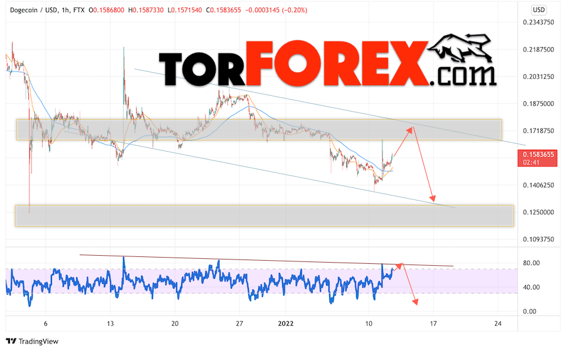The width and height of the screenshot is (566, 351).
Task: Click price axis value 0.2343750
Action: point(538,23)
